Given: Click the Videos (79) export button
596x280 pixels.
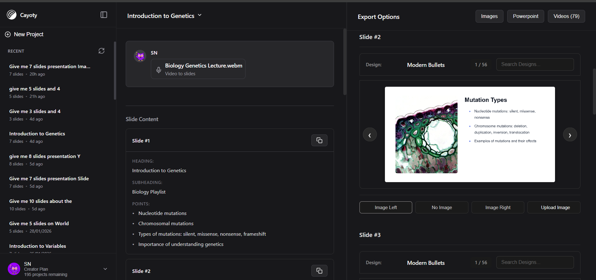Looking at the screenshot, I should coord(566,16).
